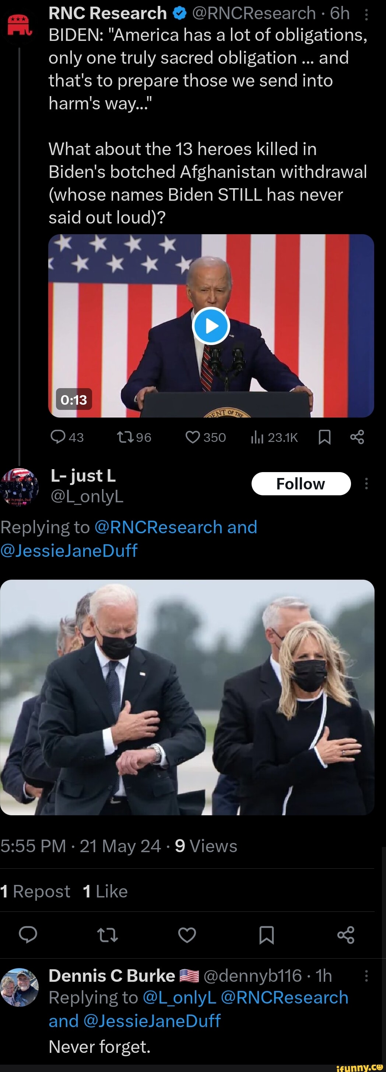
Task: Follow the L- just L account
Action: [301, 484]
